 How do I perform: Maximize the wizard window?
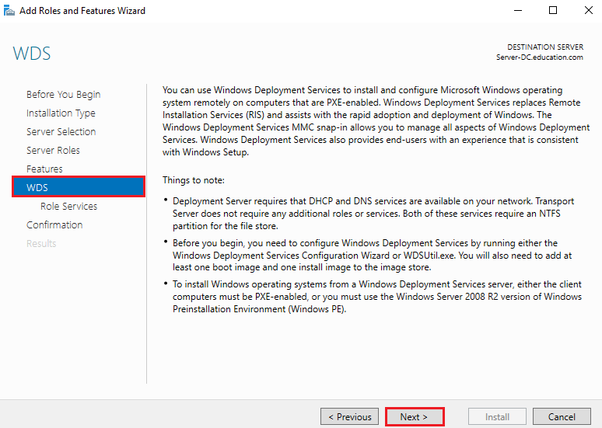pyautogui.click(x=553, y=11)
